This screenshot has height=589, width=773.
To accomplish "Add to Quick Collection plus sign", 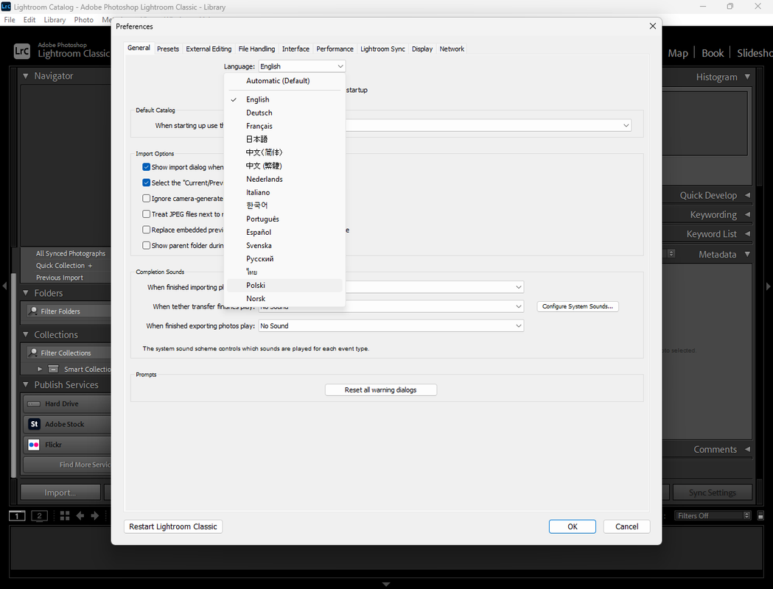I will coord(90,266).
